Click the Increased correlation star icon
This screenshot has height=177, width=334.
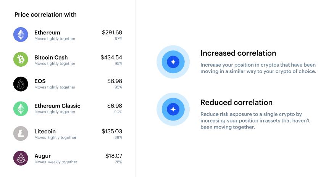click(x=173, y=62)
